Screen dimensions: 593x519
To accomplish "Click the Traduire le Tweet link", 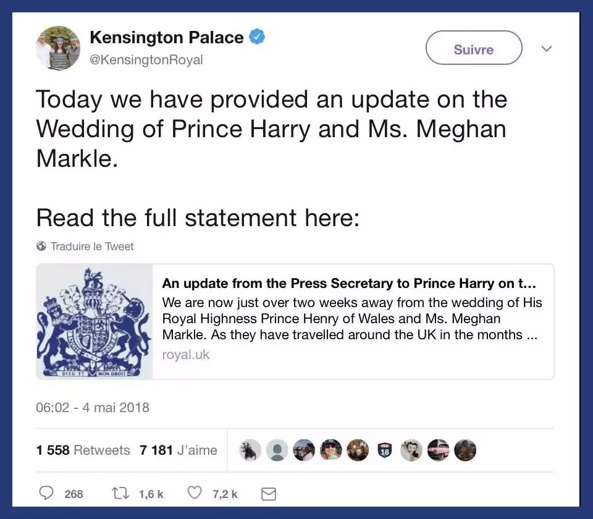I will (91, 247).
